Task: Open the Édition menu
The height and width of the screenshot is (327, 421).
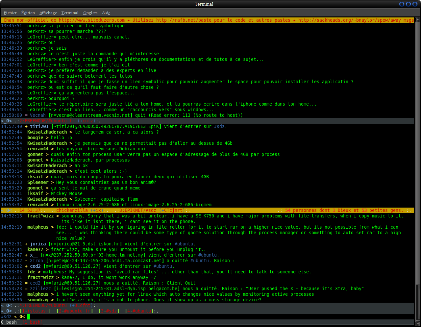Action: [x=28, y=13]
